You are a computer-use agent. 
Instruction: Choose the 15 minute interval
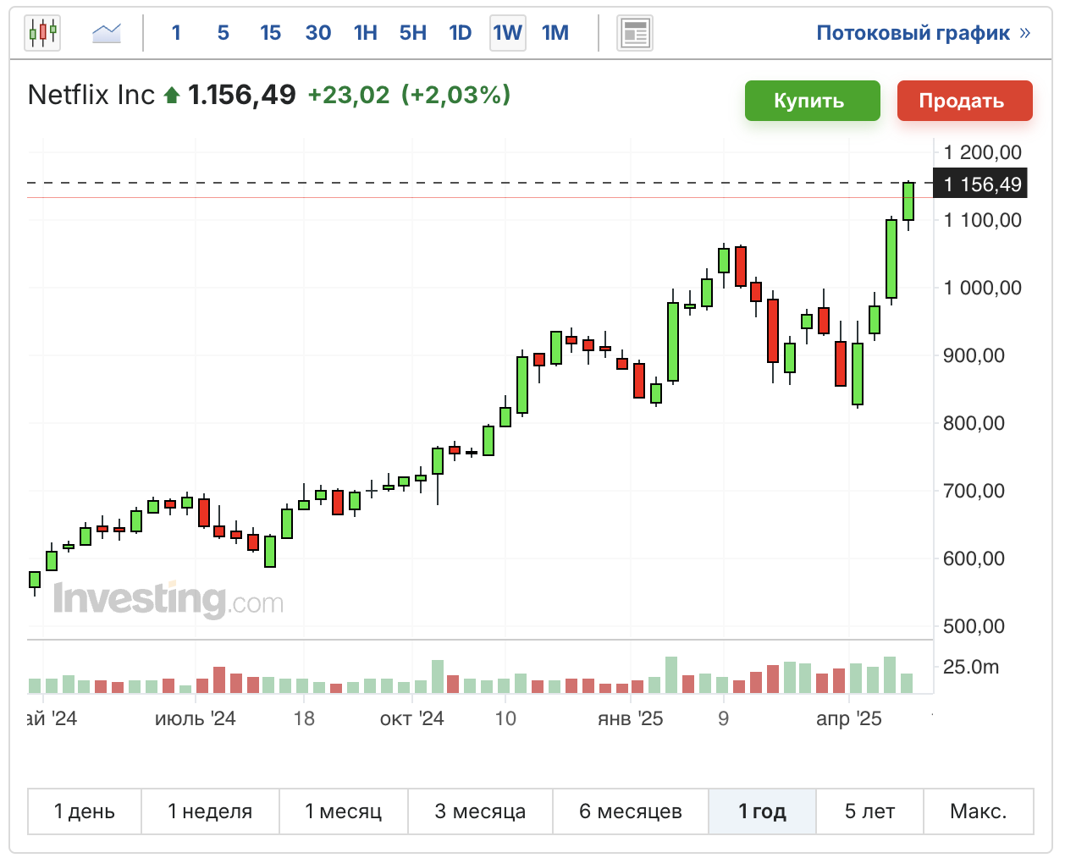(x=270, y=33)
